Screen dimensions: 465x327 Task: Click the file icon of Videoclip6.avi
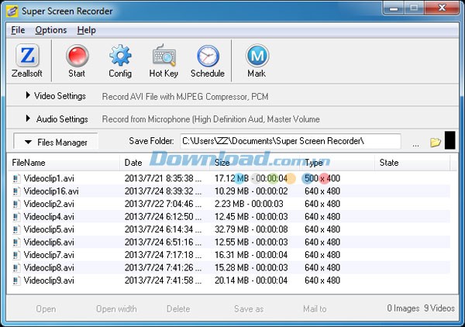coord(16,243)
